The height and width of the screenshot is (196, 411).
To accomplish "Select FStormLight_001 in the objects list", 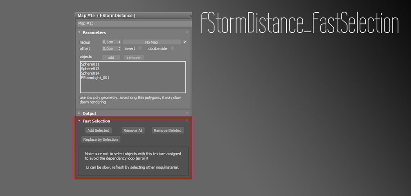I will [x=95, y=78].
